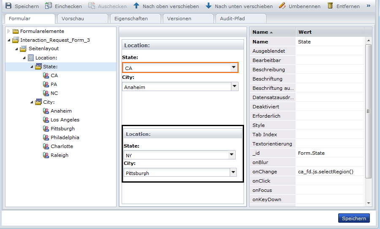Open the City dropdown showing Anaheim
Image resolution: width=380 pixels, height=229 pixels.
(x=234, y=86)
